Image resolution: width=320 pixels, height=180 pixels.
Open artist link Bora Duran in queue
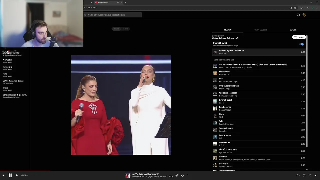click(224, 68)
